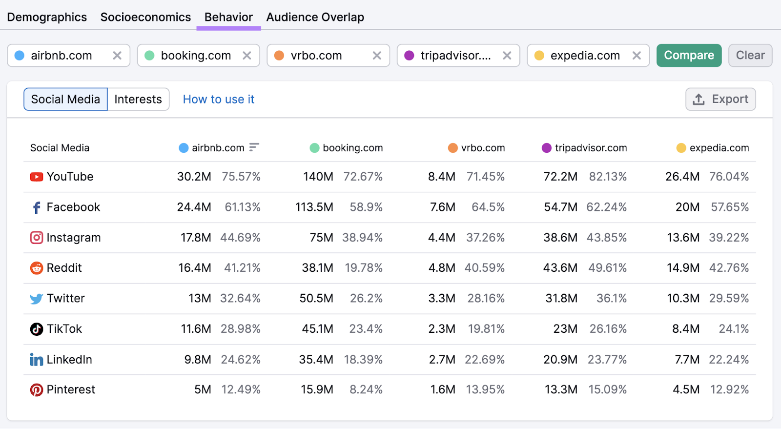Click the Reddit logo icon
Image resolution: width=781 pixels, height=429 pixels.
(x=37, y=268)
